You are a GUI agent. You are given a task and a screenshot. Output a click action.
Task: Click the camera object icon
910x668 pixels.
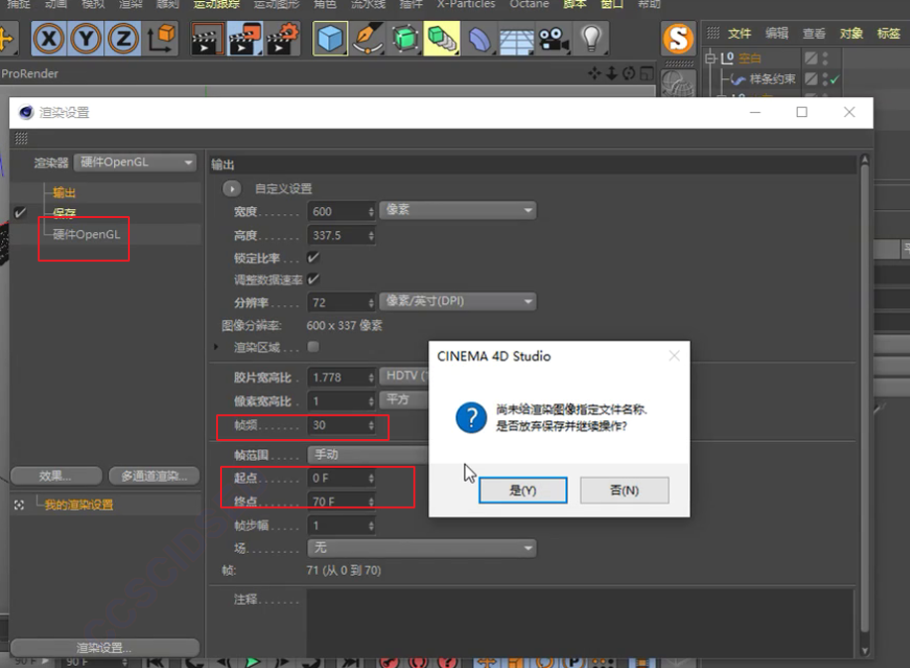coord(554,39)
